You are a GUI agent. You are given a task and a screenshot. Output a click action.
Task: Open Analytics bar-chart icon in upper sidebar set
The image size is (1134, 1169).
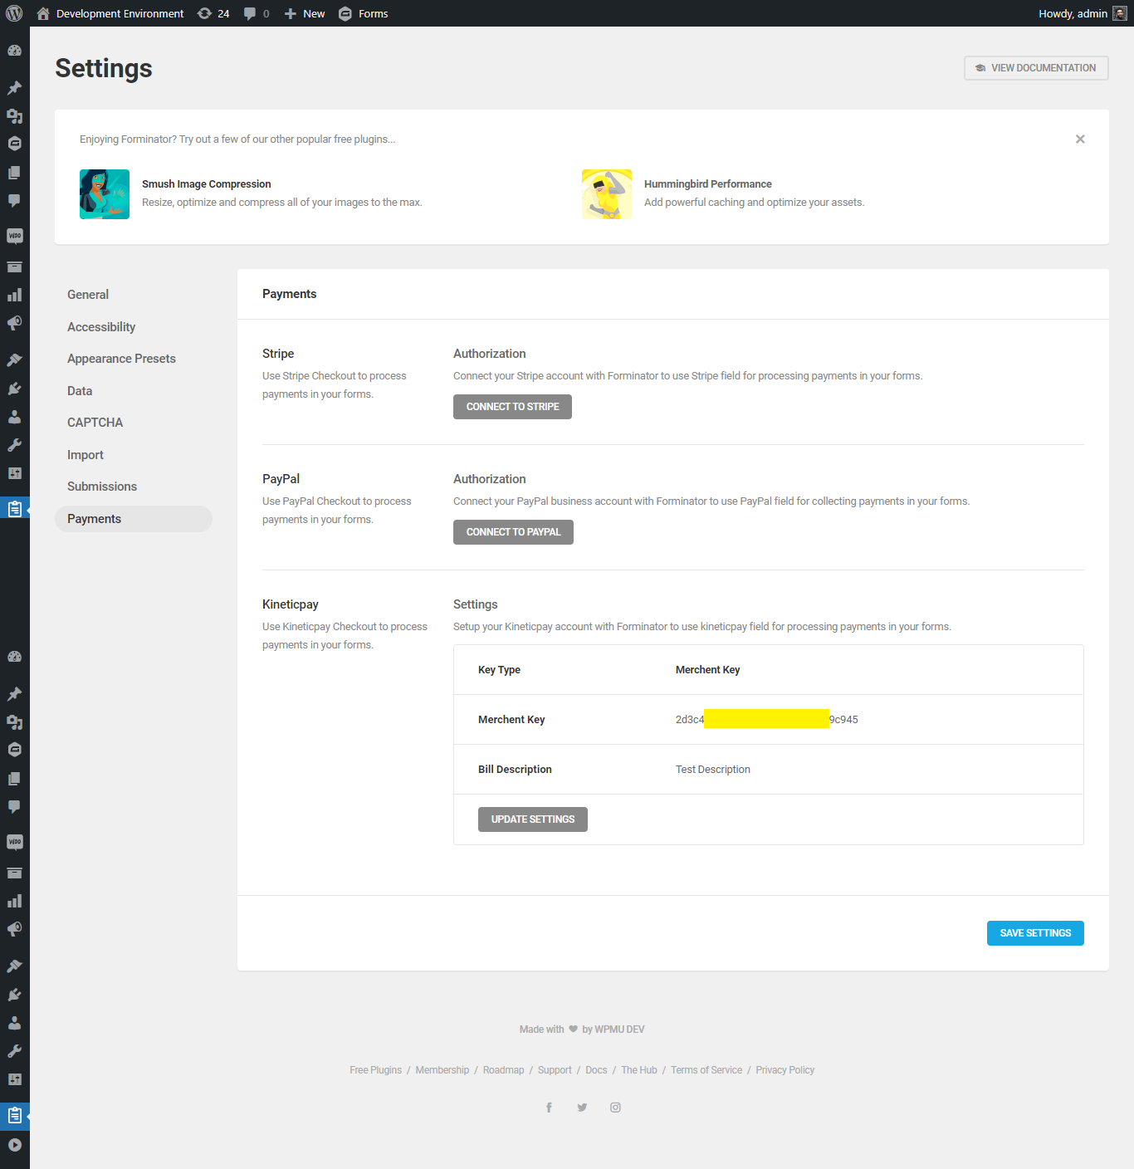click(x=14, y=295)
